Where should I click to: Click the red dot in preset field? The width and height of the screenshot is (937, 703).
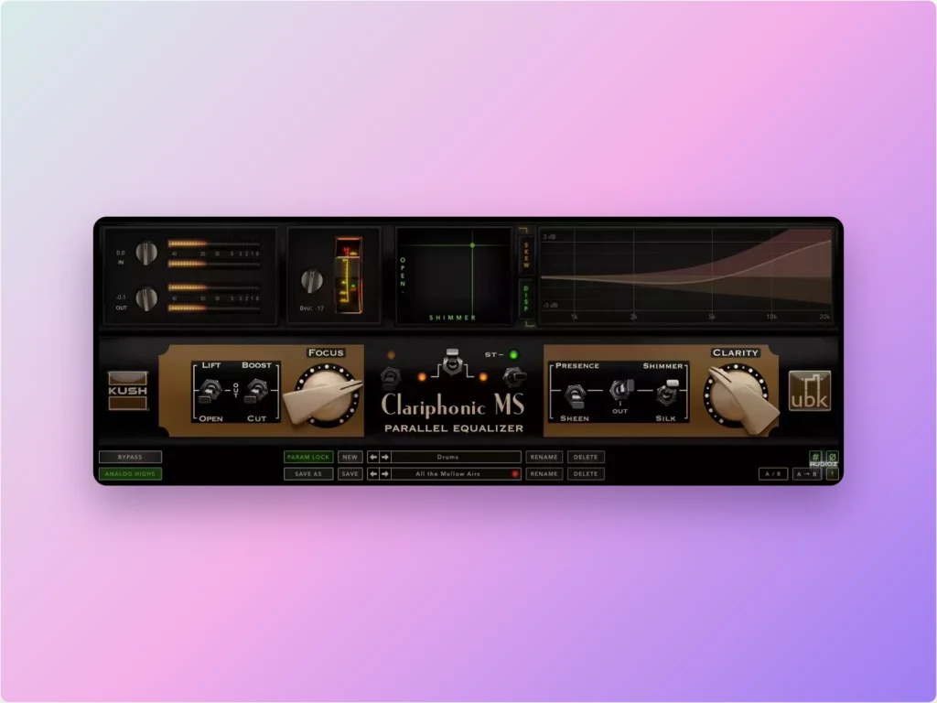click(514, 474)
